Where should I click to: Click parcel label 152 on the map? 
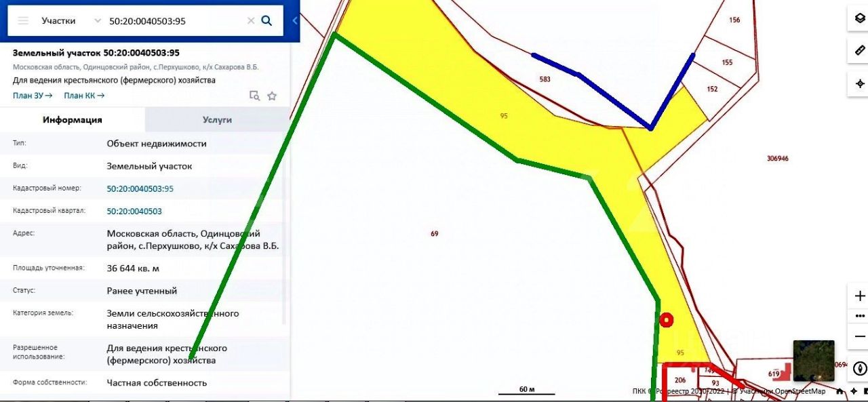712,89
